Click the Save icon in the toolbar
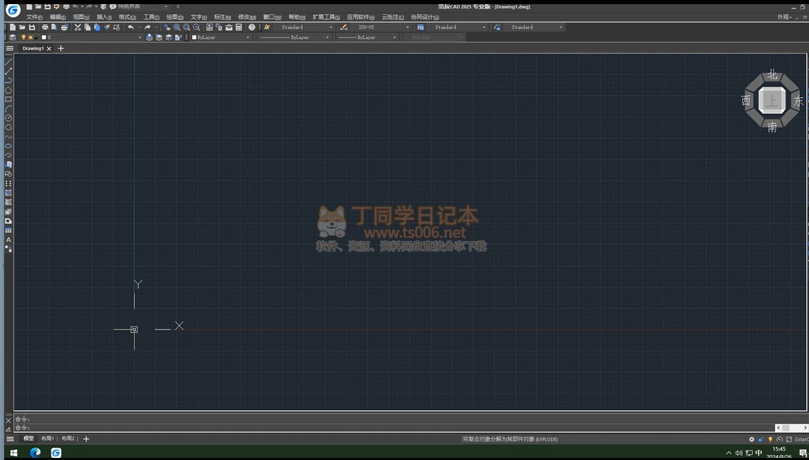 click(x=32, y=27)
